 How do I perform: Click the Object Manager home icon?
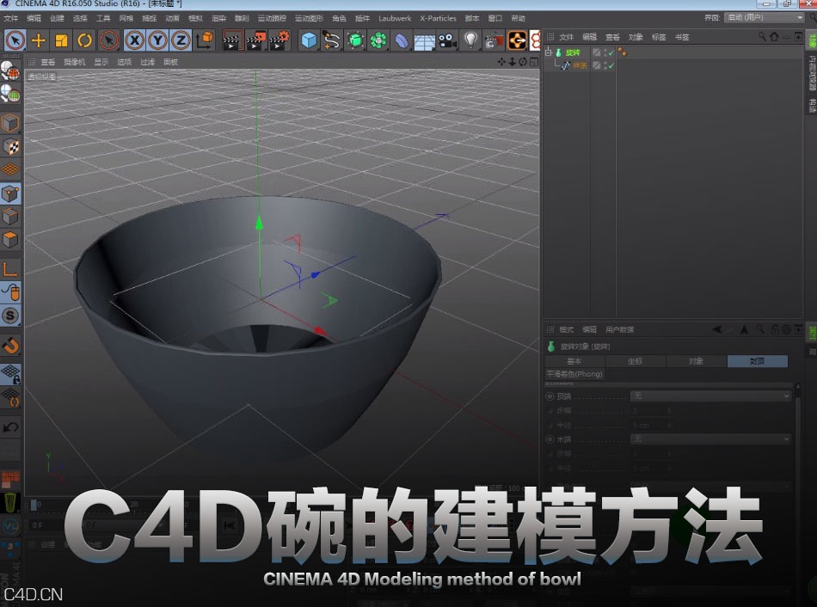pyautogui.click(x=774, y=36)
